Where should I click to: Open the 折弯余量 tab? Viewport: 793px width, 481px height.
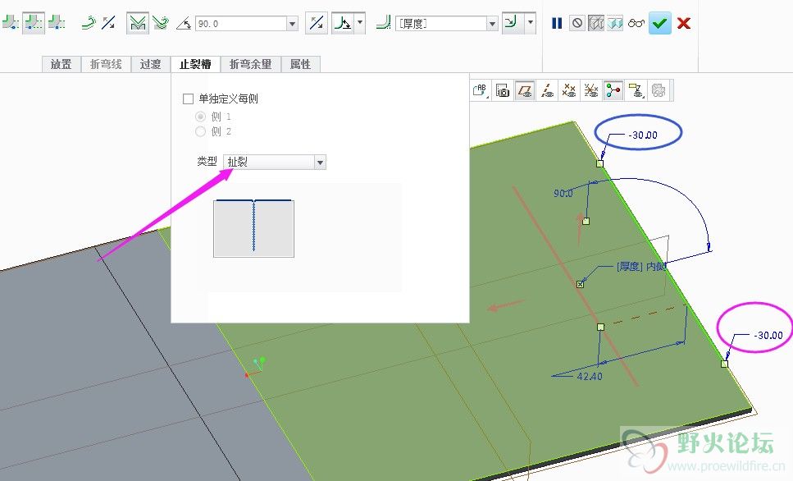coord(250,64)
